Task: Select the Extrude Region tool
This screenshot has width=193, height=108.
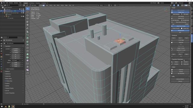Action: point(27,38)
